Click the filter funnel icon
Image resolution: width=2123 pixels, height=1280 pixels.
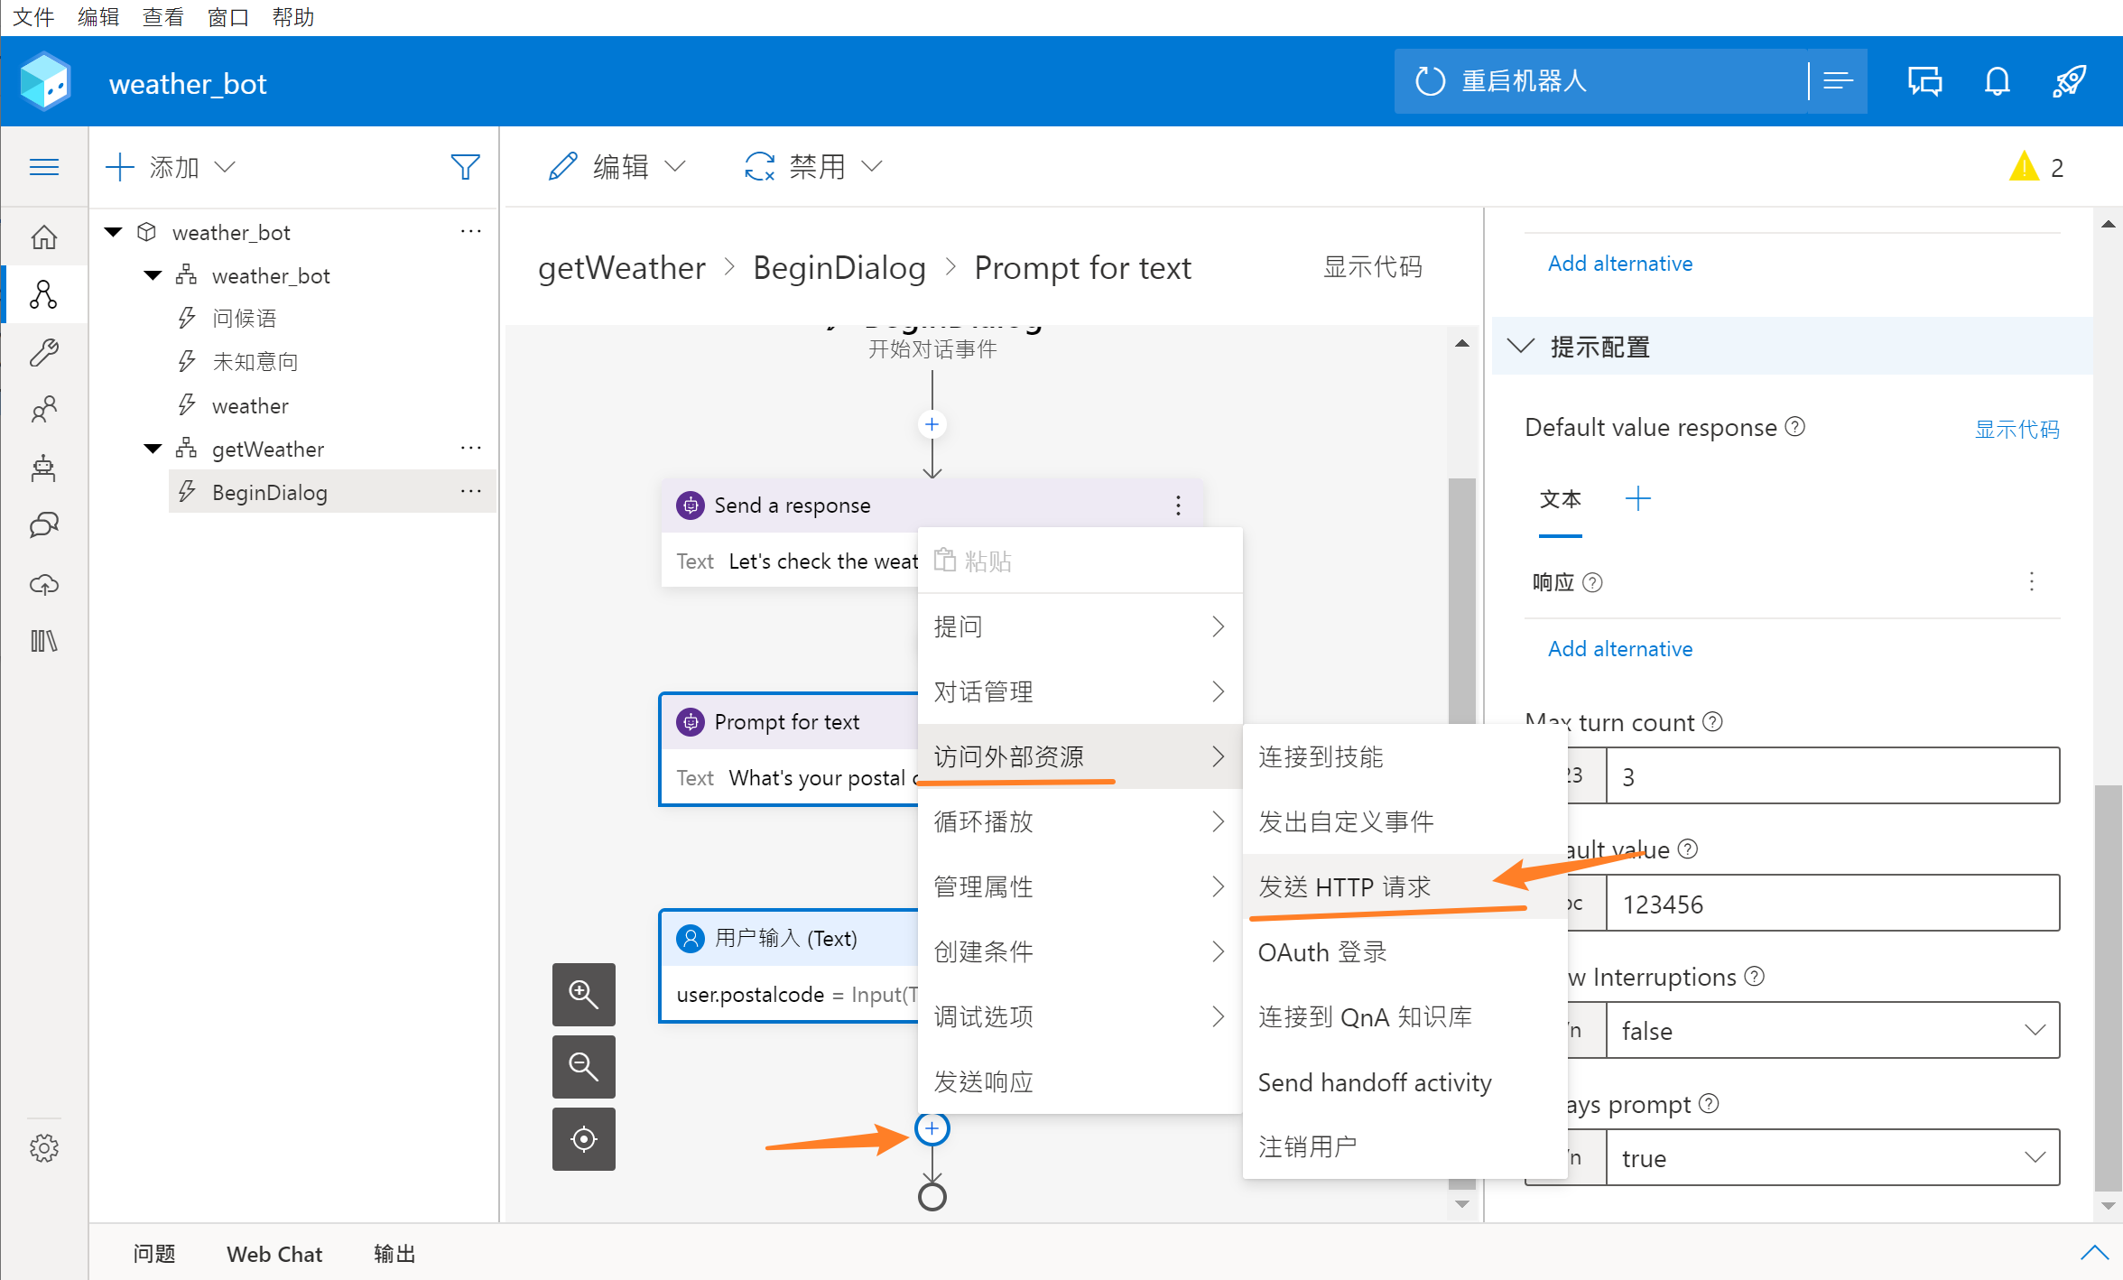(465, 167)
